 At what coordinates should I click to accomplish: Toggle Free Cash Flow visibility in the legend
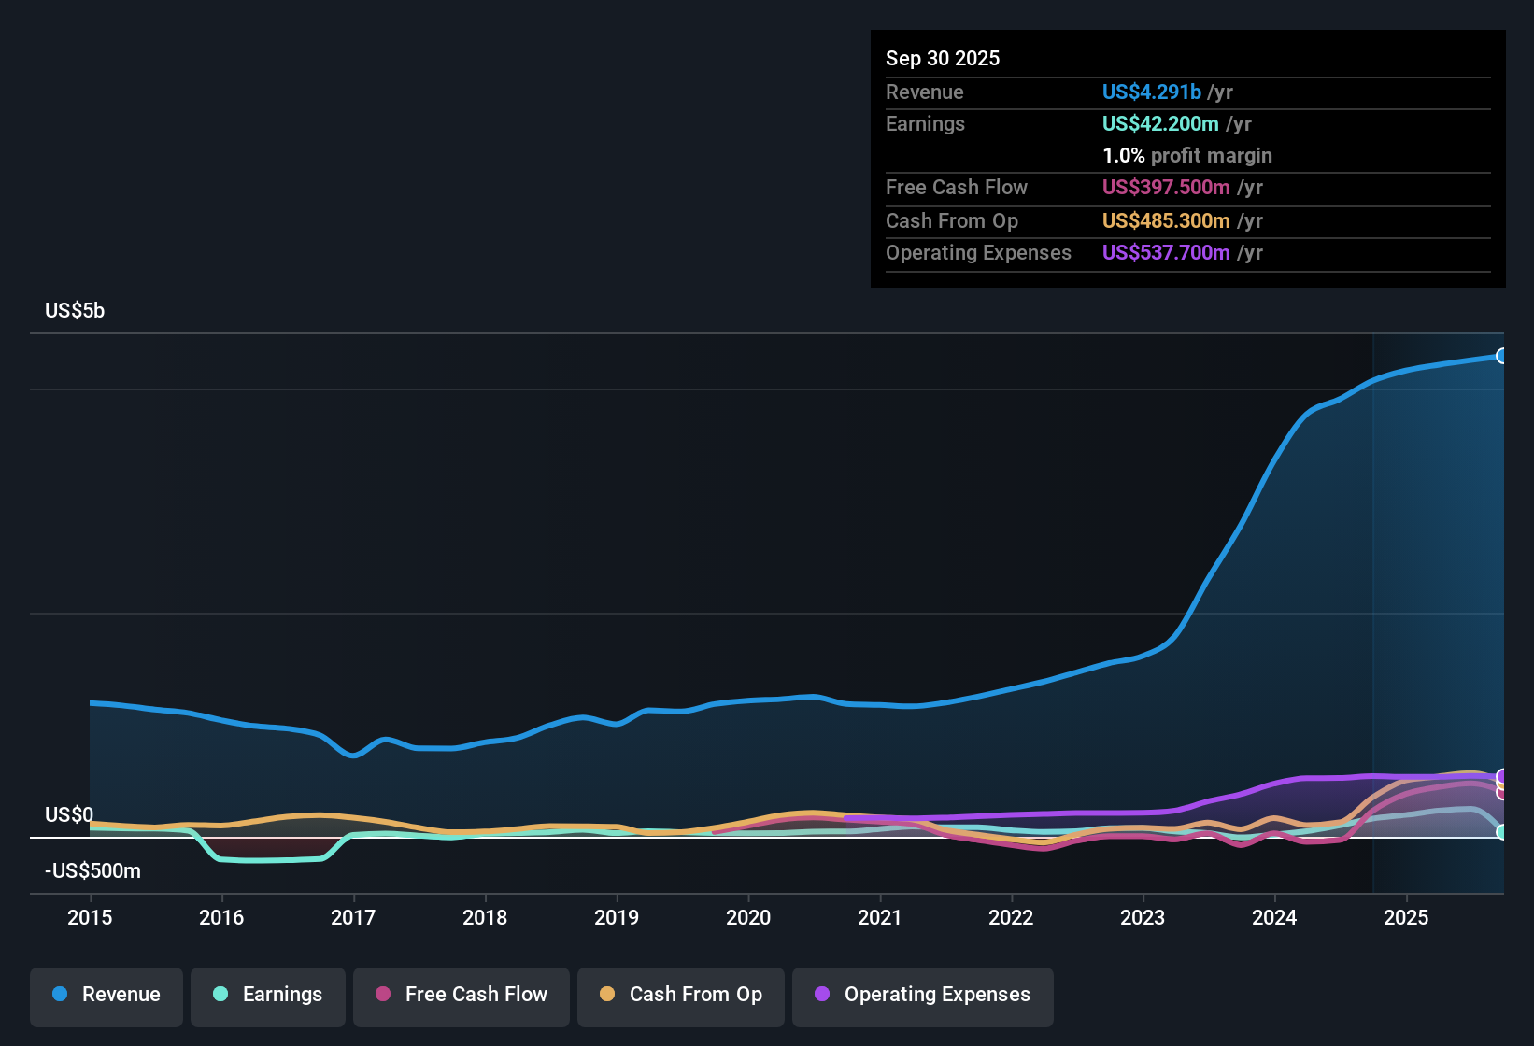[x=461, y=995]
